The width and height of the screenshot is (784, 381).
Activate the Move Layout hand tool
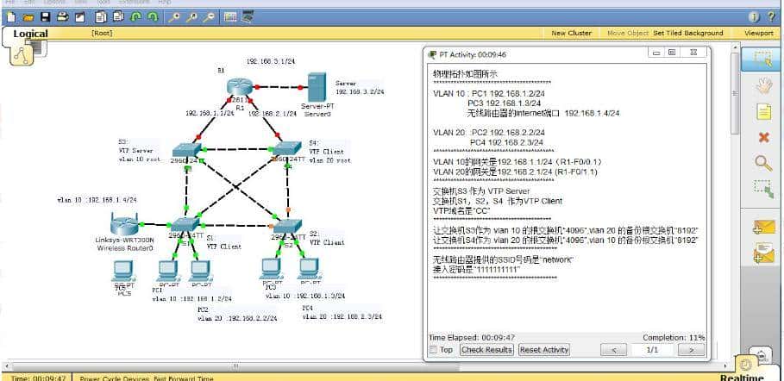coord(762,85)
